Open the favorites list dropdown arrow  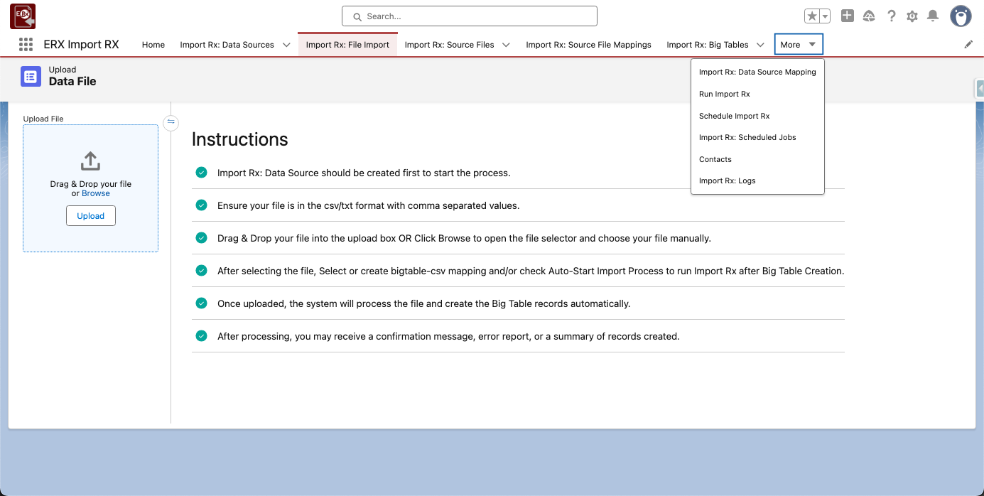pos(825,16)
